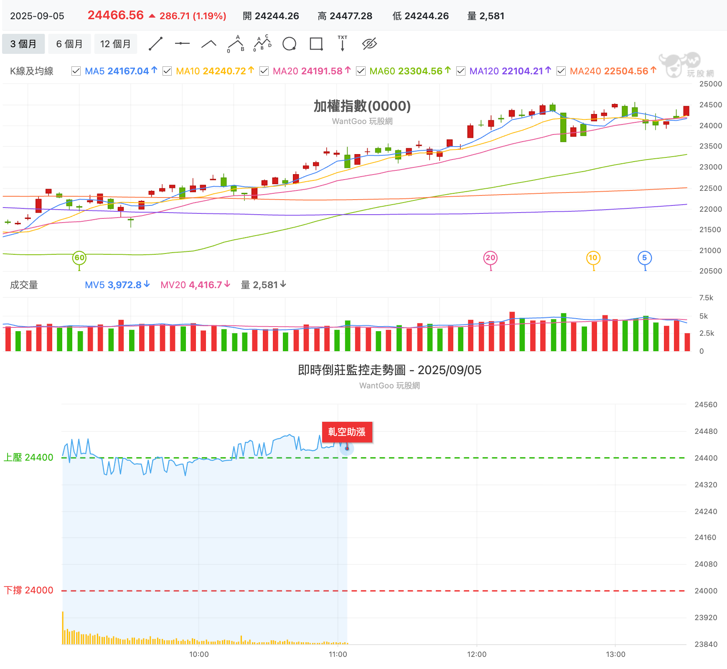Select the rectangle drawing tool
Viewport: 727px width, 669px height.
(316, 44)
